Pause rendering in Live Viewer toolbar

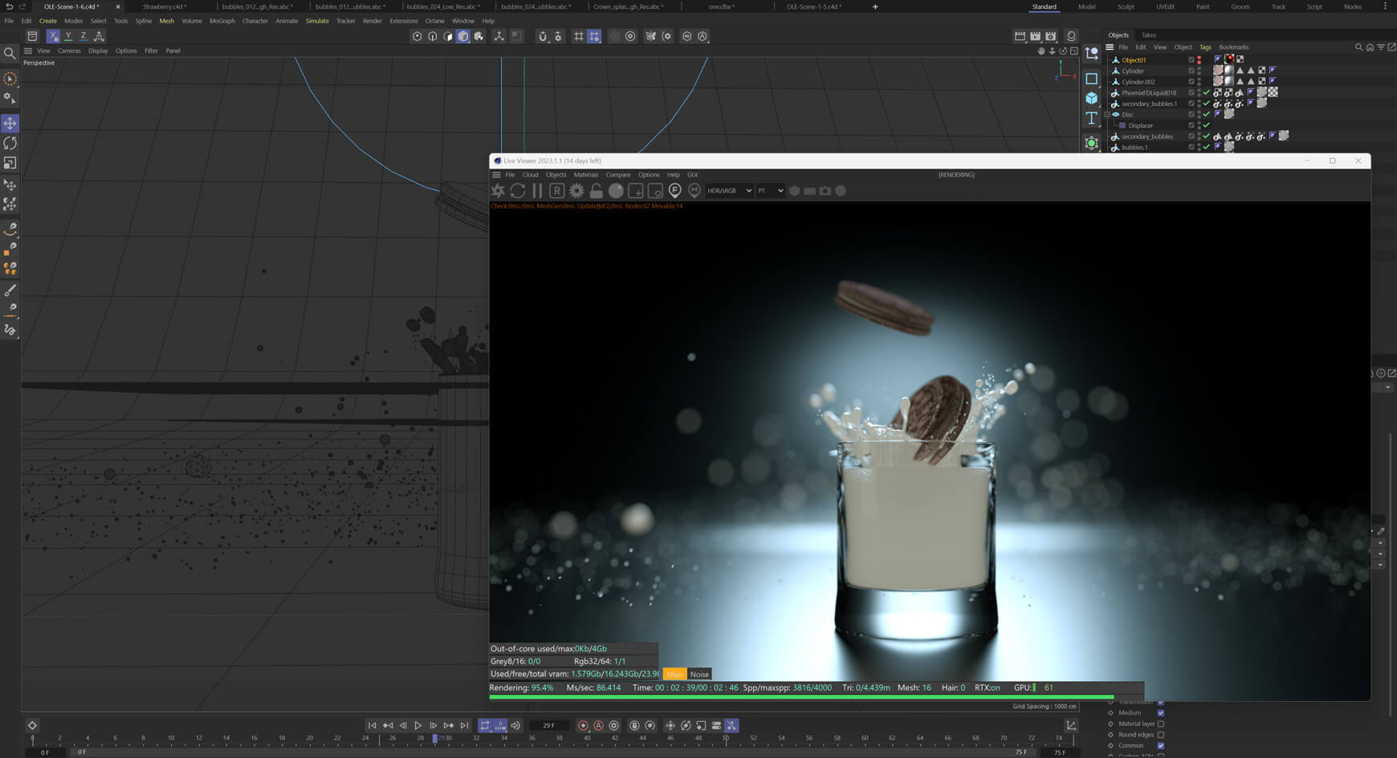(x=537, y=191)
